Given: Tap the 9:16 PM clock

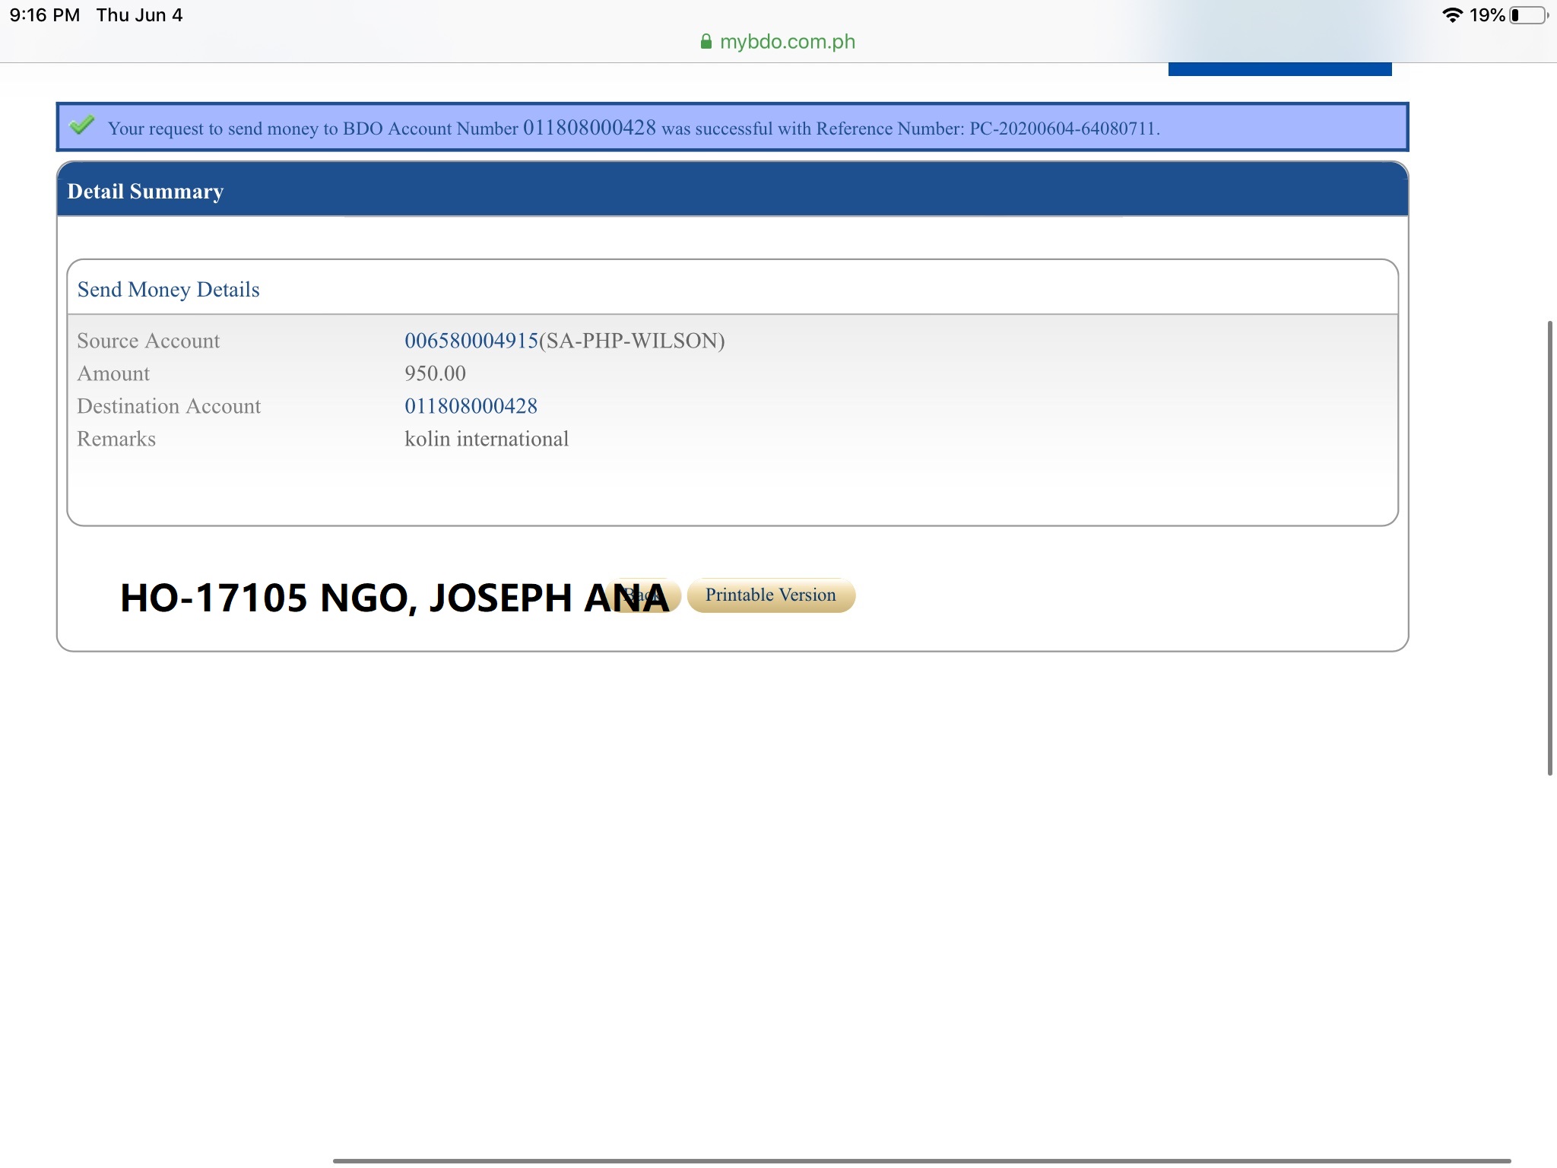Looking at the screenshot, I should tap(45, 15).
